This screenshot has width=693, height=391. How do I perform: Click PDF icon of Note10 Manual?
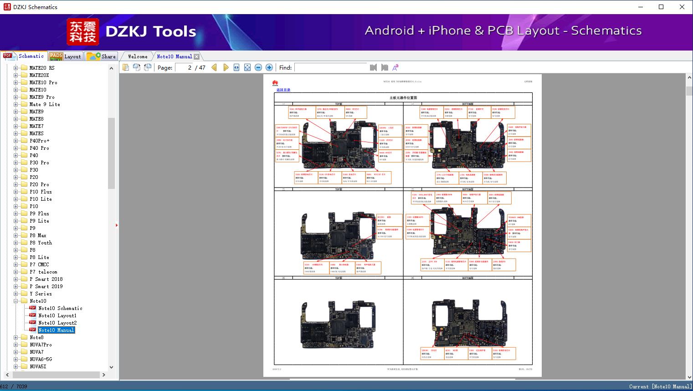[x=32, y=330]
